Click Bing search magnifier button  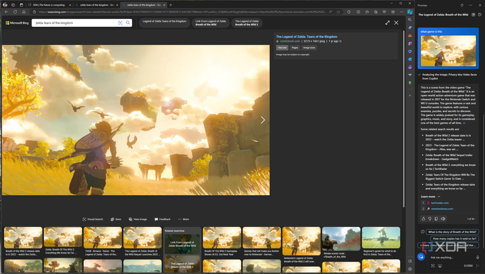pos(128,23)
